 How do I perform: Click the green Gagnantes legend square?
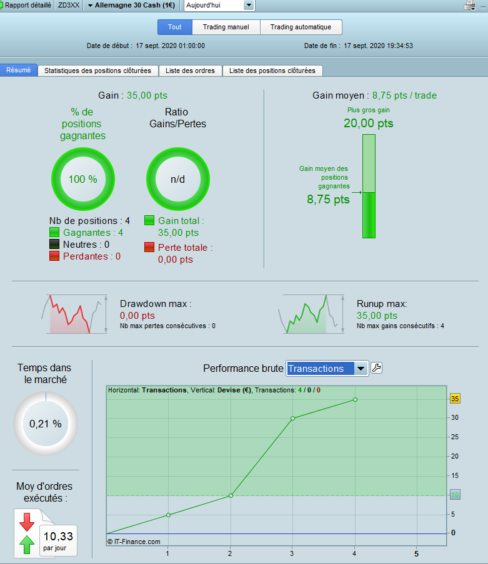coord(54,232)
